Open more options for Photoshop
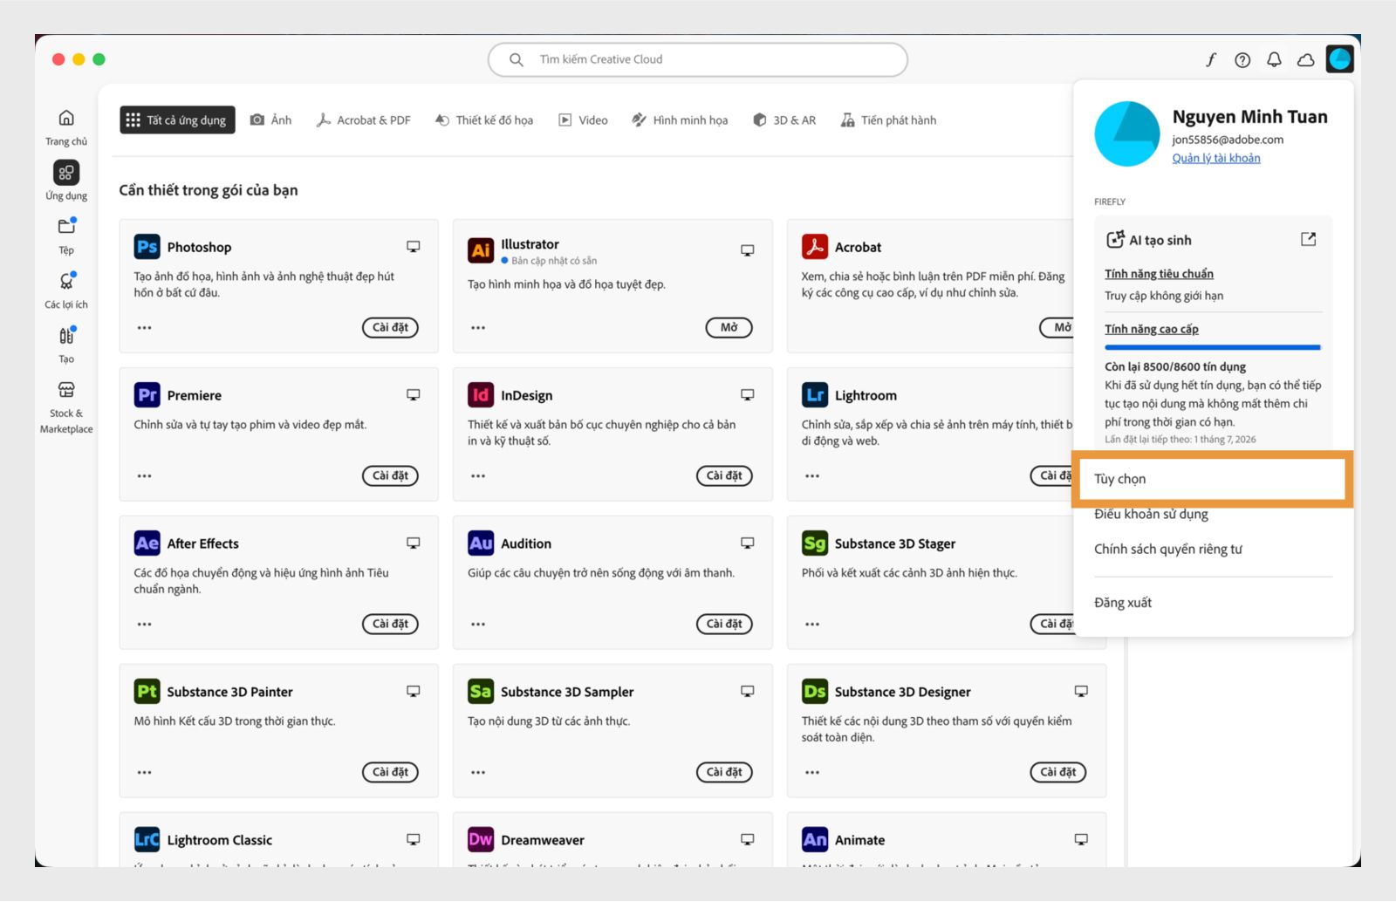The image size is (1396, 902). click(x=144, y=328)
